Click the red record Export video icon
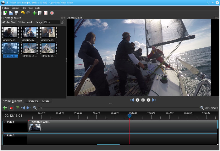 (52, 13)
